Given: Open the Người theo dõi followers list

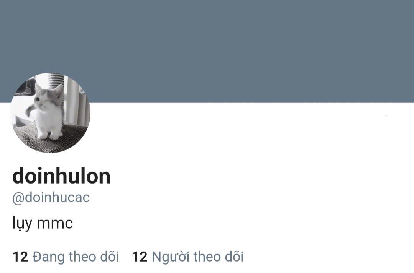Looking at the screenshot, I should point(188,257).
